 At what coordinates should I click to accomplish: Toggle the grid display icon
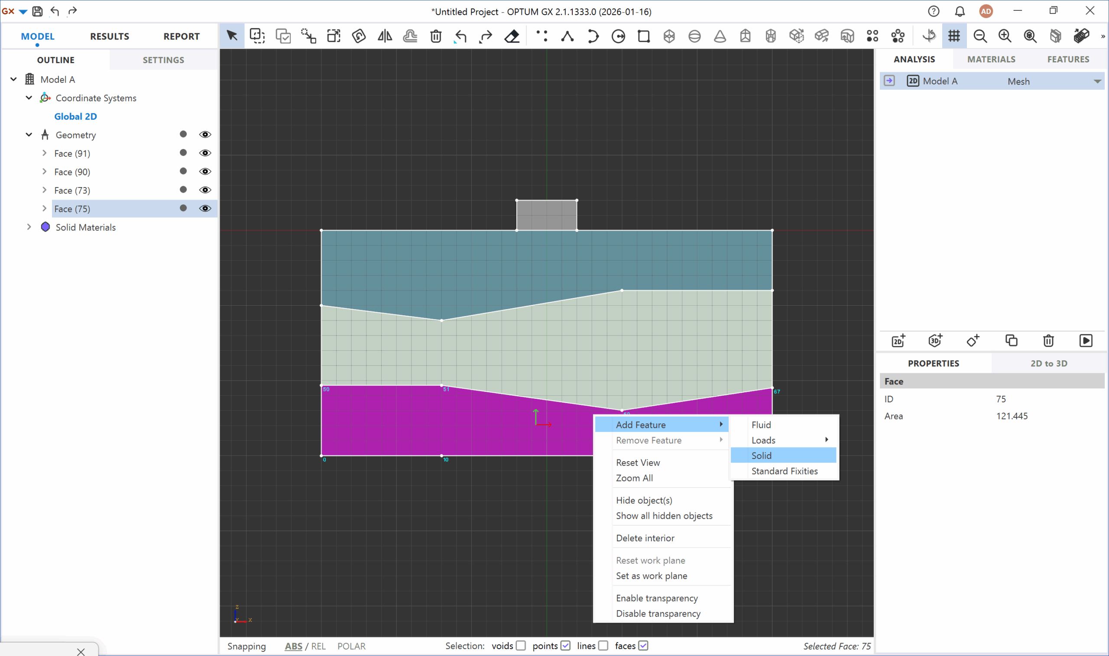954,36
